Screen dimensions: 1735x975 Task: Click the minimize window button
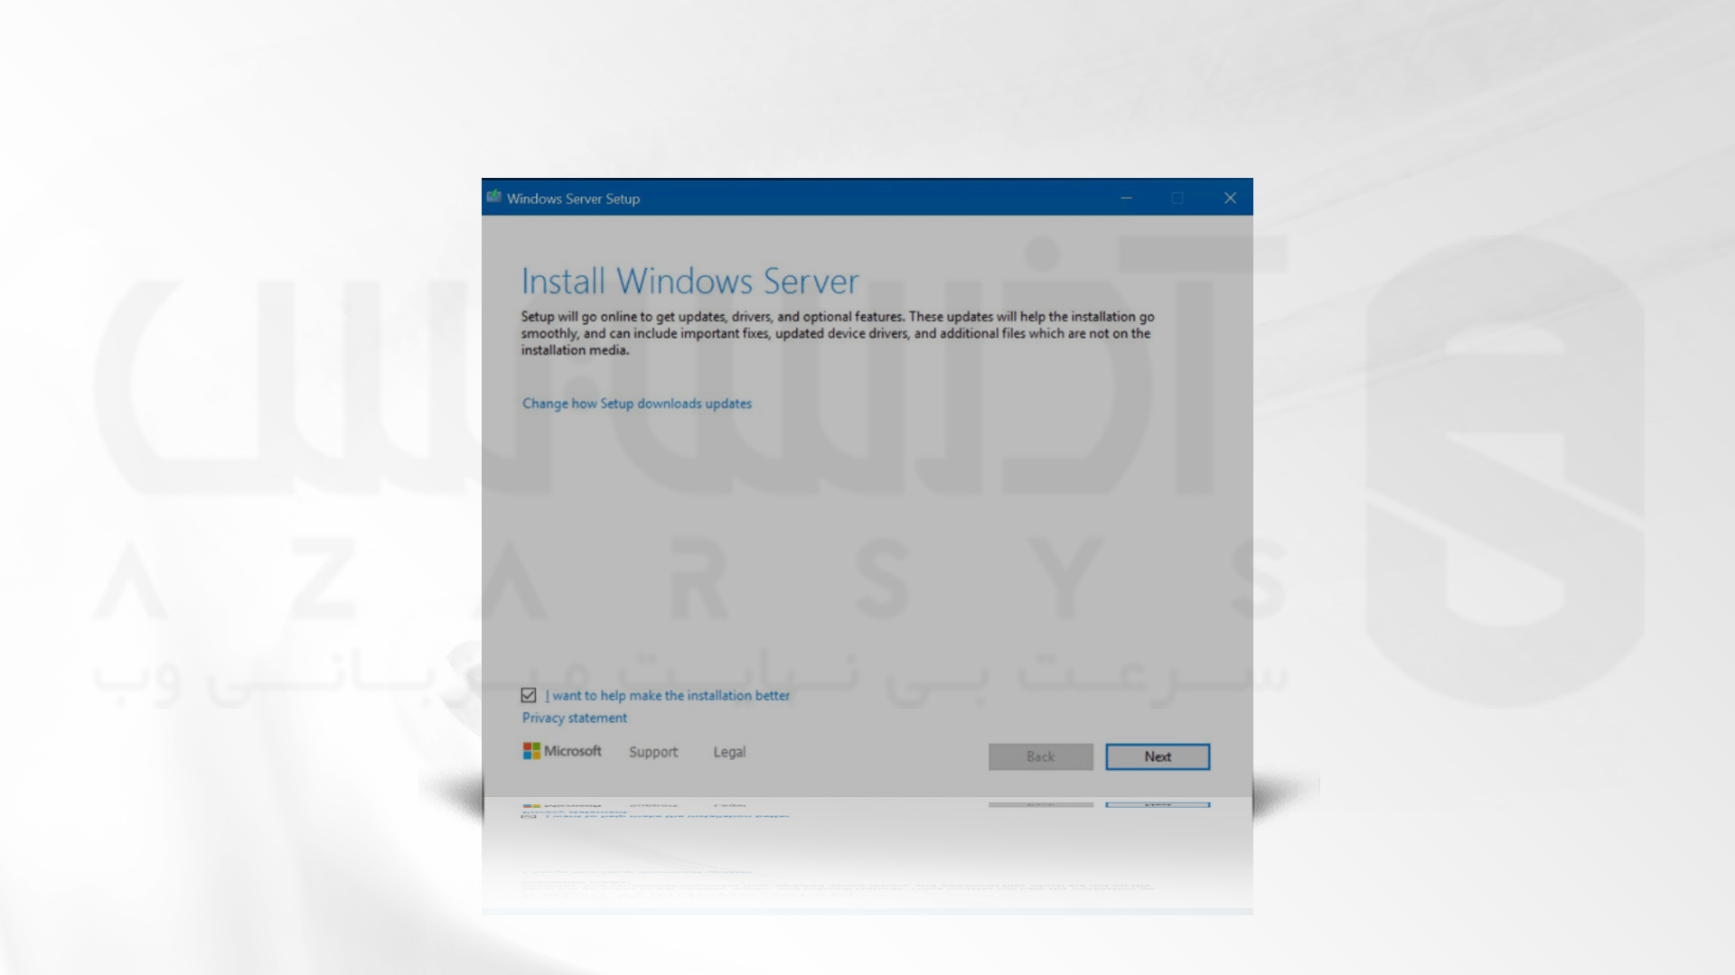click(1127, 198)
